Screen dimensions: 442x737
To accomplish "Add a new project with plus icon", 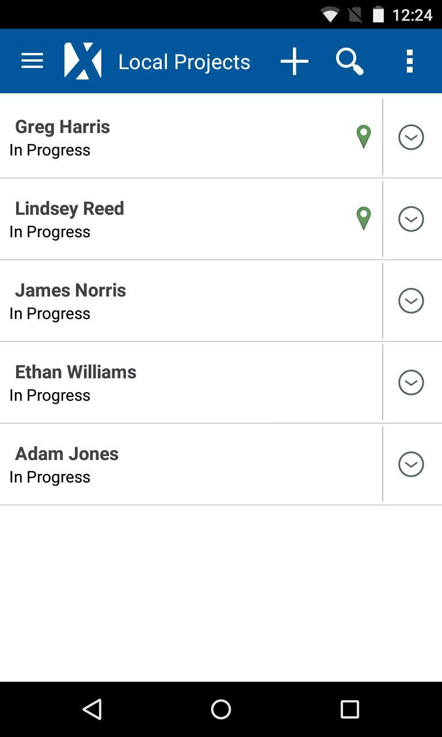I will click(x=295, y=61).
